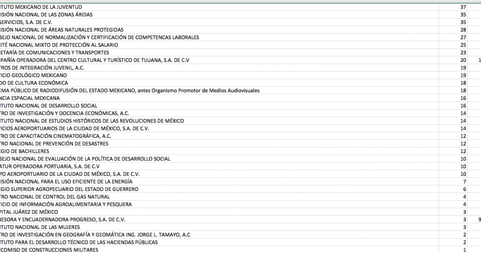The height and width of the screenshot is (253, 481).
Task: Click the cell with value 37
Action: 463,7
